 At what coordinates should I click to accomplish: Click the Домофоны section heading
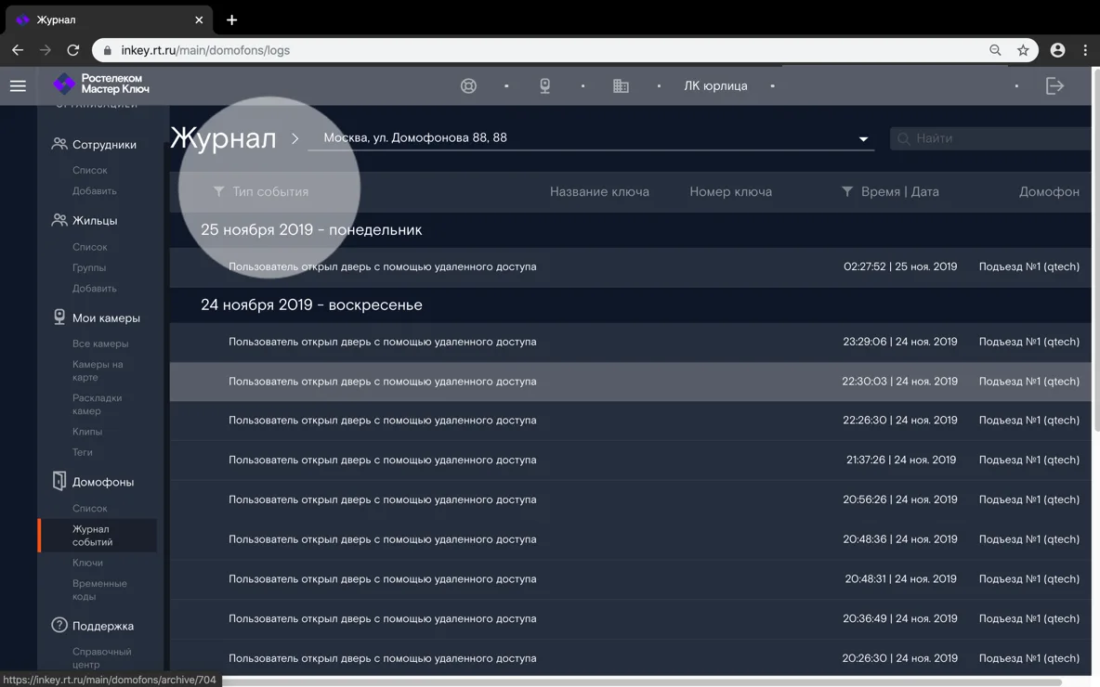(x=103, y=482)
